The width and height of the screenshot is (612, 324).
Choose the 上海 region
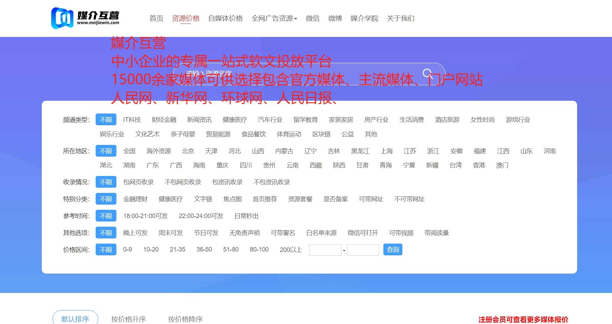386,151
